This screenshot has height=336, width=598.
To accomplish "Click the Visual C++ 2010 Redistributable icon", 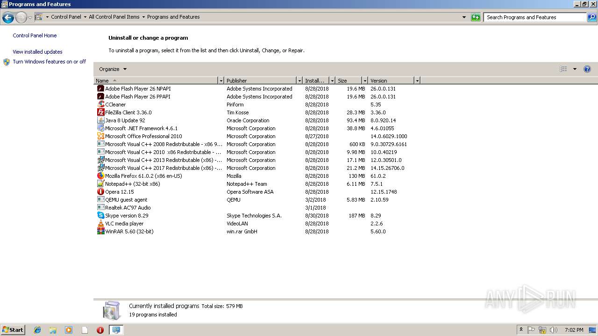I will pyautogui.click(x=100, y=152).
